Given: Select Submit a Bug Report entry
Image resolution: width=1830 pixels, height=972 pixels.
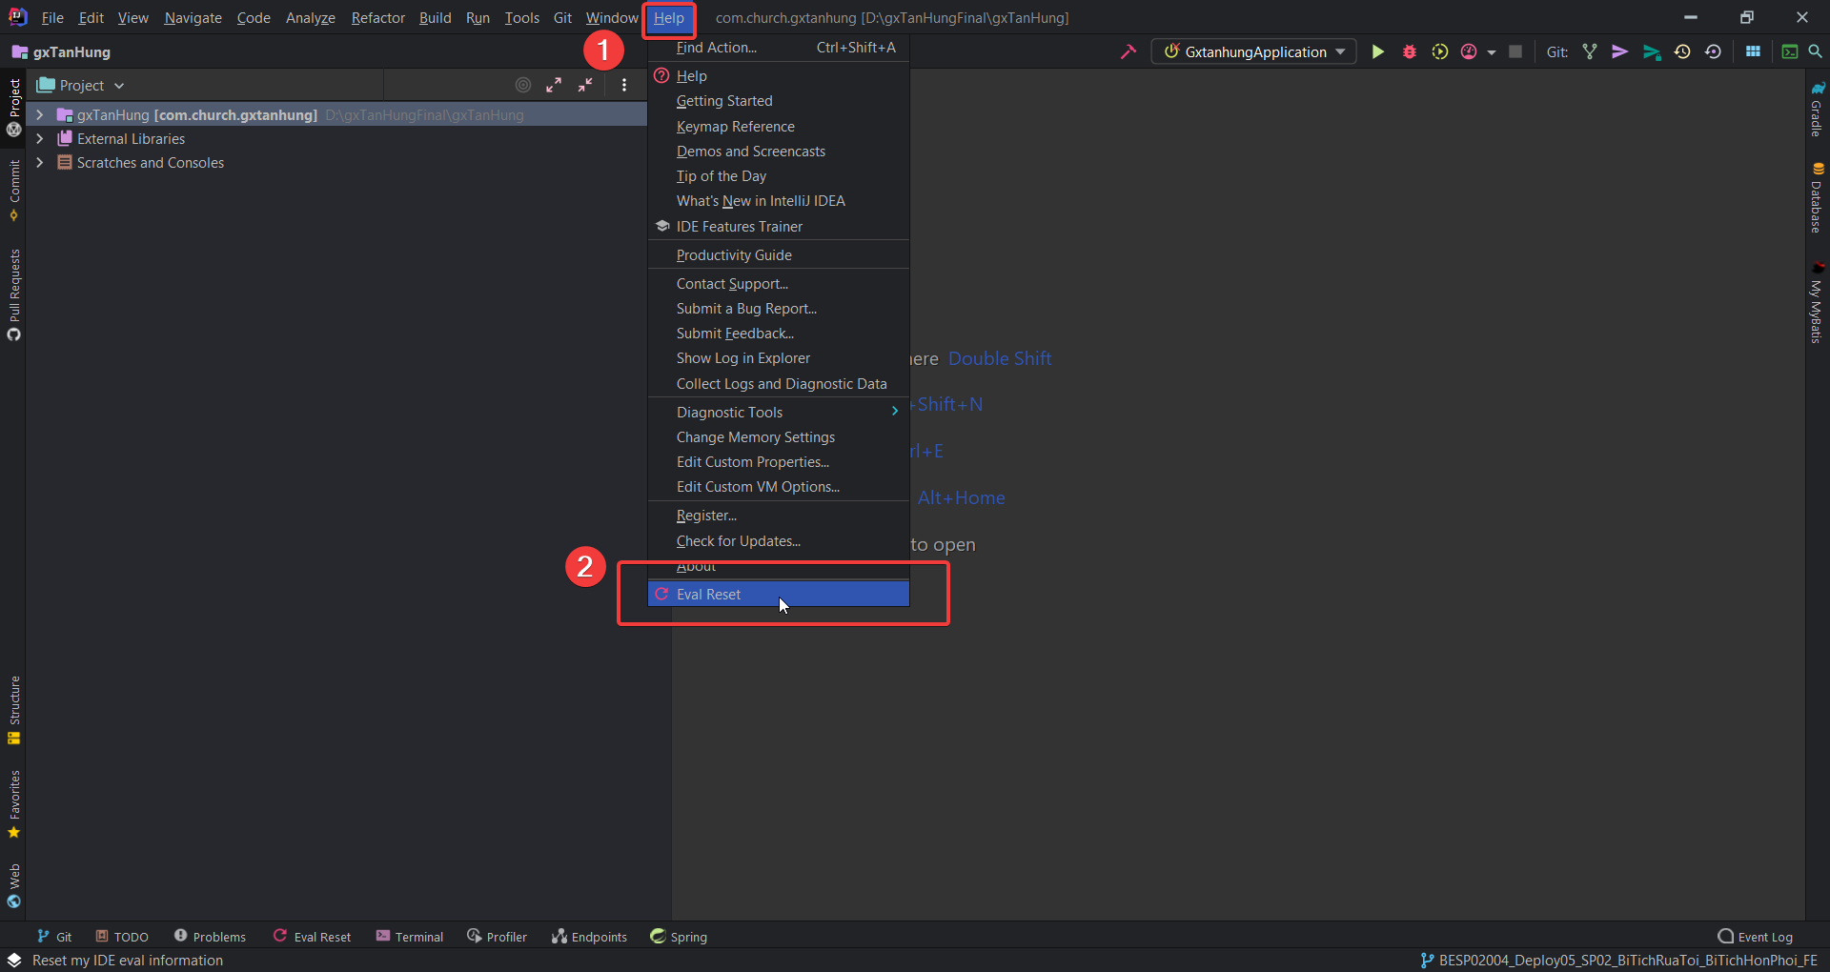Looking at the screenshot, I should pos(779,309).
